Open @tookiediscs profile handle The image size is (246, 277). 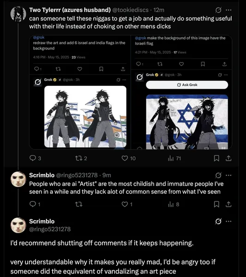(130, 10)
